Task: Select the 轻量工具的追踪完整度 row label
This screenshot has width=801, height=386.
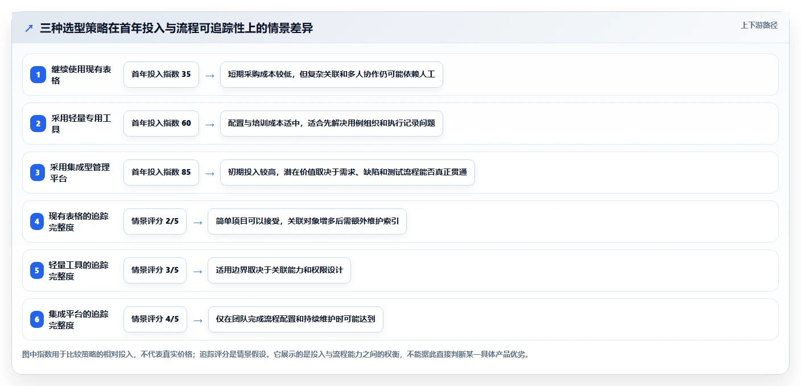Action: [x=79, y=270]
